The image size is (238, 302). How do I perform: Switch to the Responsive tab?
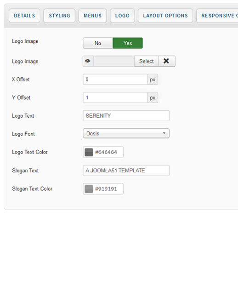pyautogui.click(x=217, y=16)
